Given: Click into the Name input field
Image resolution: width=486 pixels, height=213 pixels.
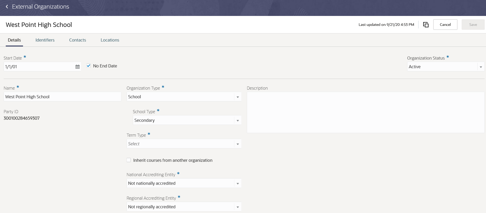Looking at the screenshot, I should tap(62, 97).
